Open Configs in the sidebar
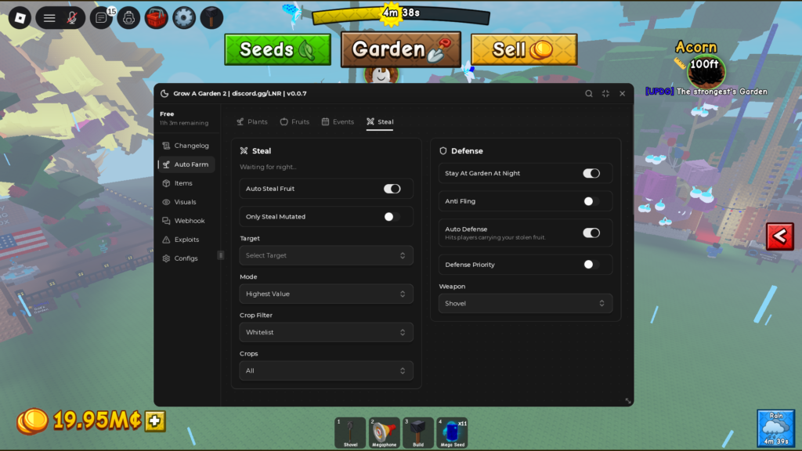Screen dimensions: 802x451 (186, 258)
